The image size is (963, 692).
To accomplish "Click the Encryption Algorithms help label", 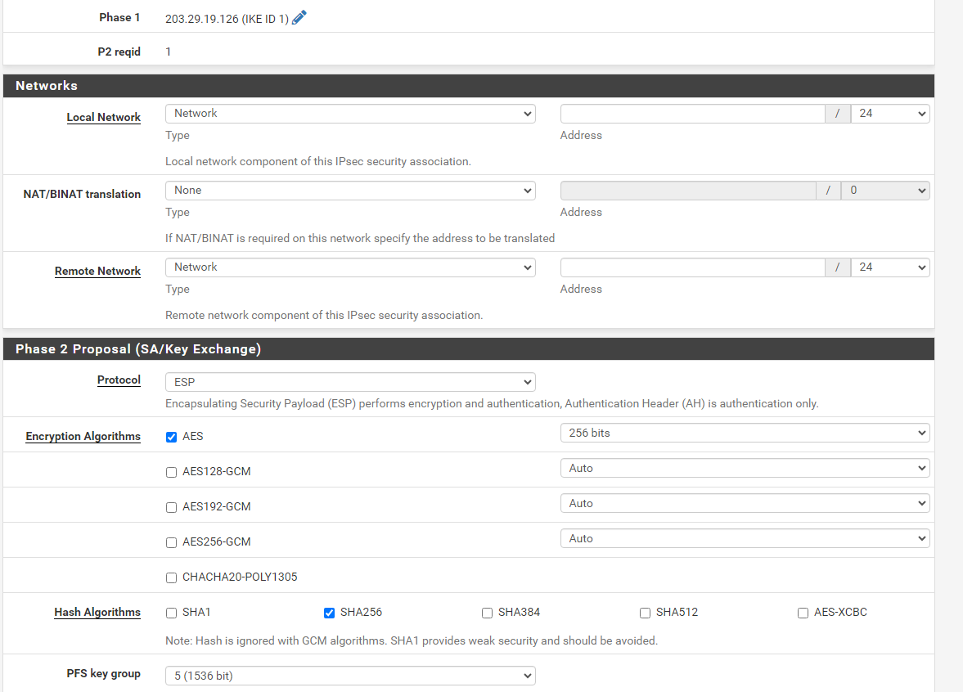I will point(83,437).
